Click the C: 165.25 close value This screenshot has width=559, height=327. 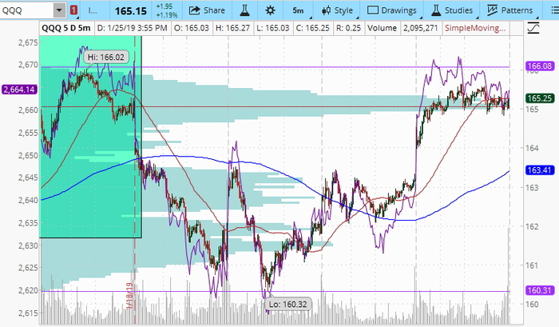pos(313,28)
